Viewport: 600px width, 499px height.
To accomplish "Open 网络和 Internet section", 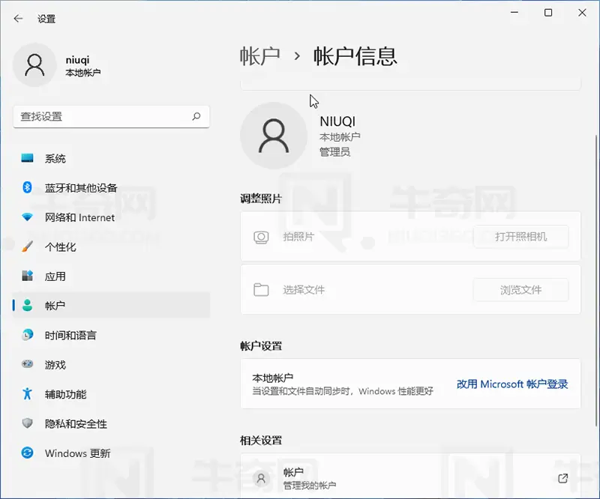I will pos(111,217).
